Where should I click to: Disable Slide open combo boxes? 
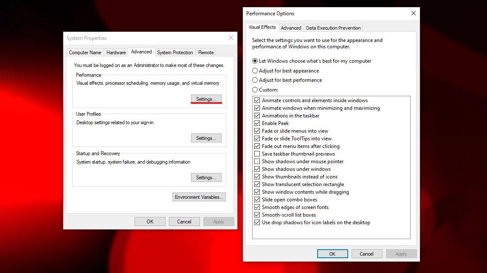257,200
